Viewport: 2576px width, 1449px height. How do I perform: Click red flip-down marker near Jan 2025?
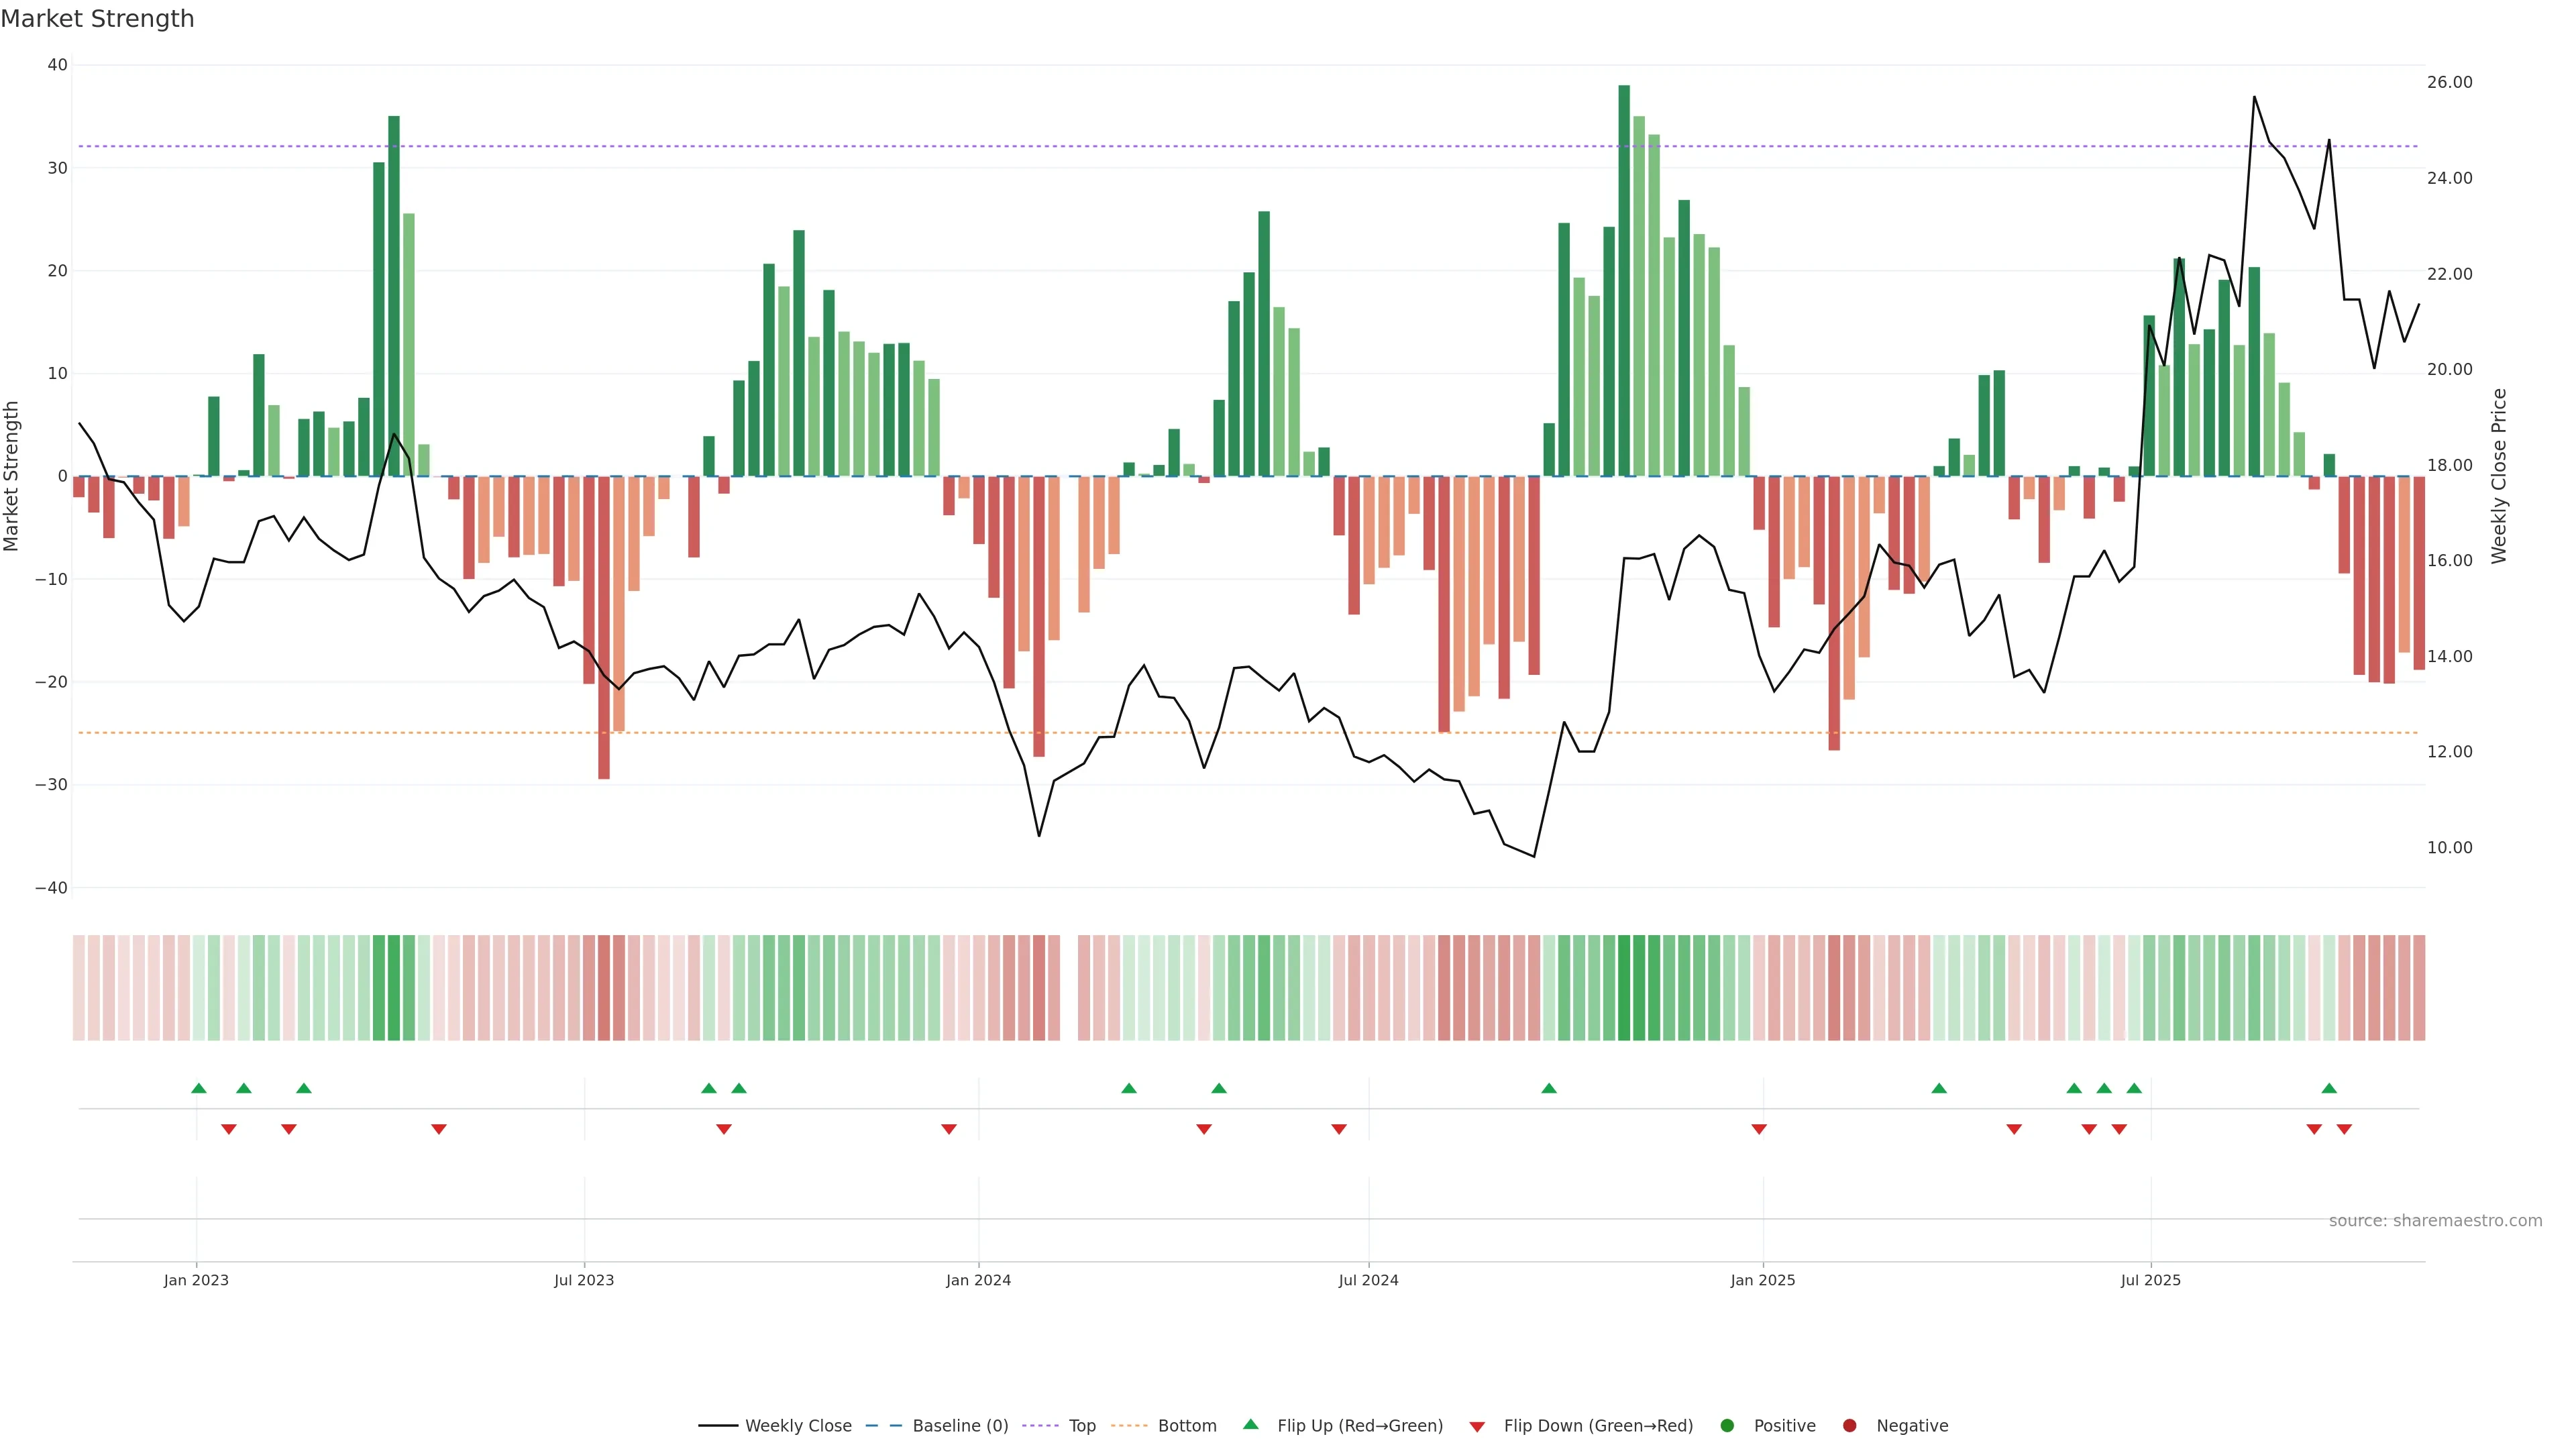(x=1759, y=1129)
